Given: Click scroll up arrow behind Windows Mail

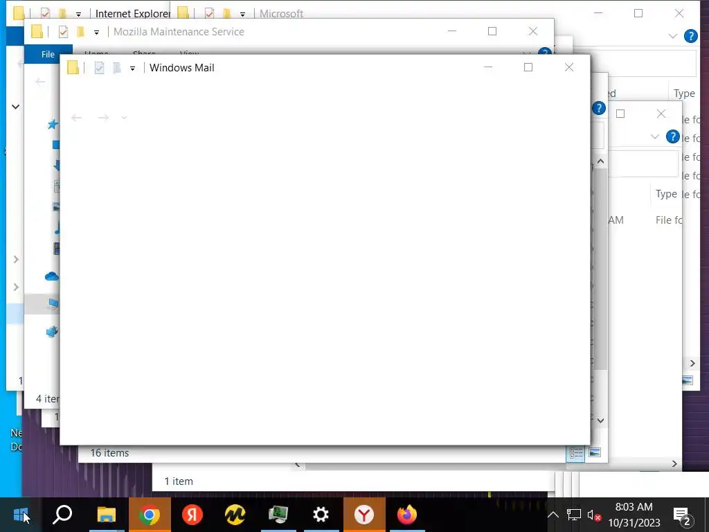Looking at the screenshot, I should 600,161.
